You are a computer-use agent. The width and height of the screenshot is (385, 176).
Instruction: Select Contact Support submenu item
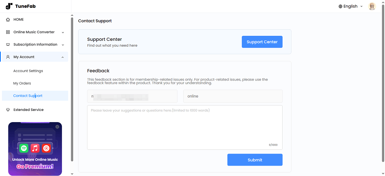(x=35, y=96)
